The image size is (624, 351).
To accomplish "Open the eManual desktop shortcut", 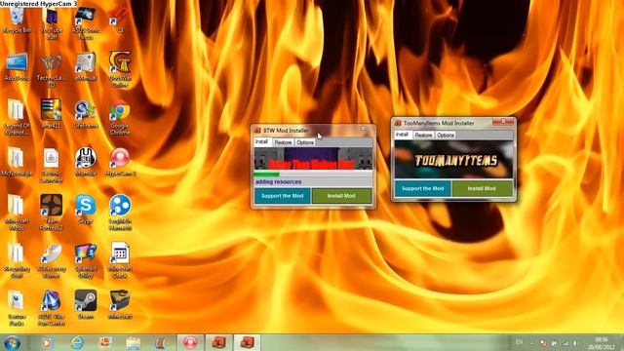I will point(86,67).
